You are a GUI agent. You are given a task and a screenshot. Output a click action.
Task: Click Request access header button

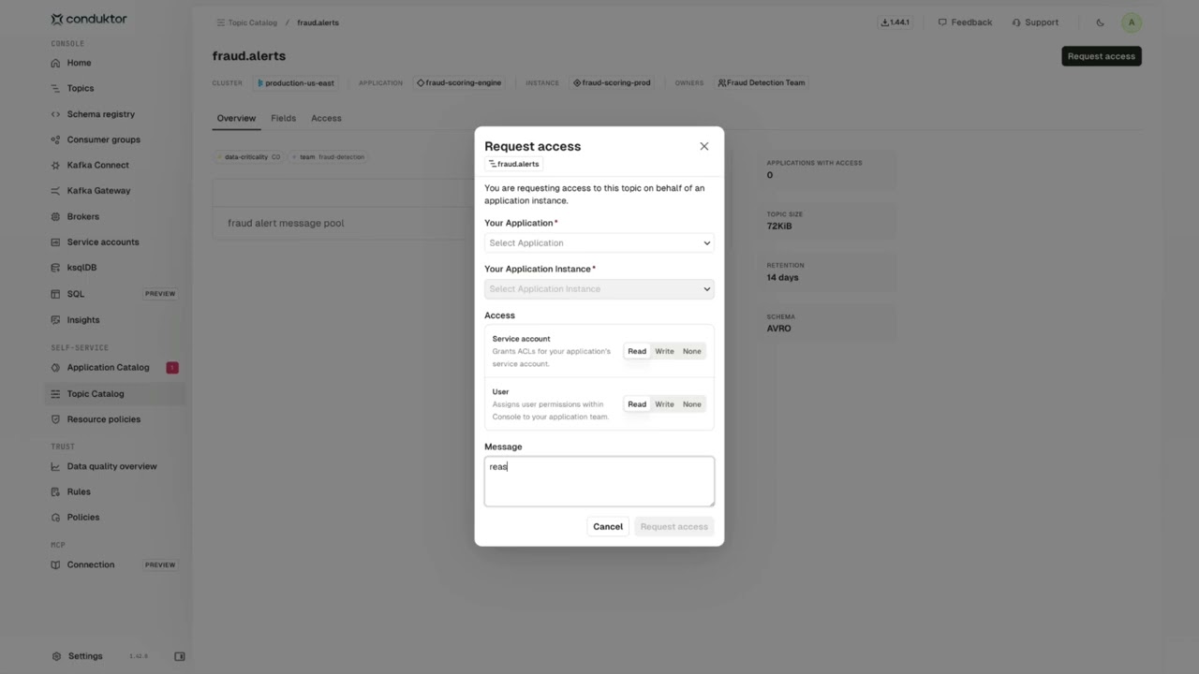click(x=1102, y=56)
